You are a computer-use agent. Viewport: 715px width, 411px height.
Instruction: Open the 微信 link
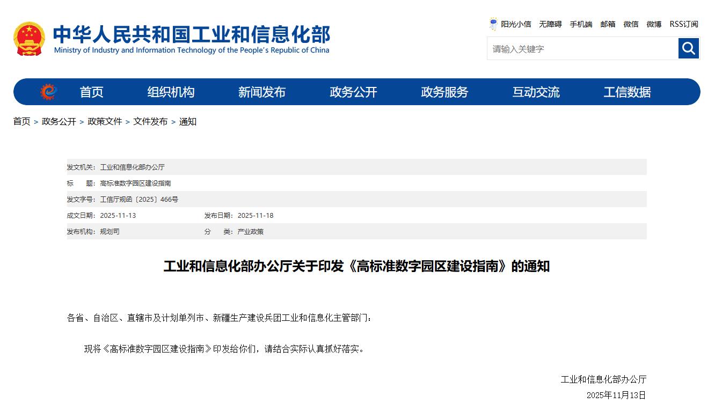coord(631,24)
